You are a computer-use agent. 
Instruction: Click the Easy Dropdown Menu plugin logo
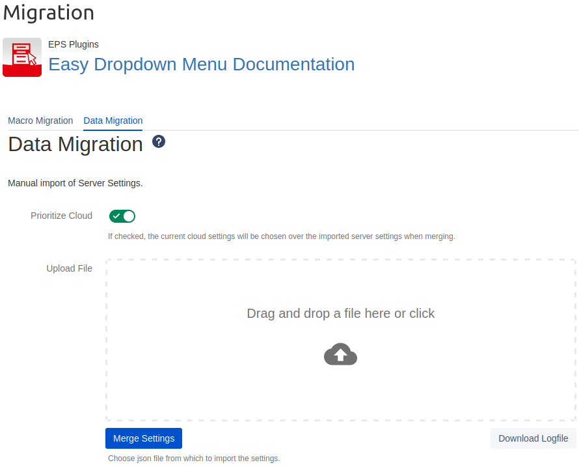pos(22,57)
